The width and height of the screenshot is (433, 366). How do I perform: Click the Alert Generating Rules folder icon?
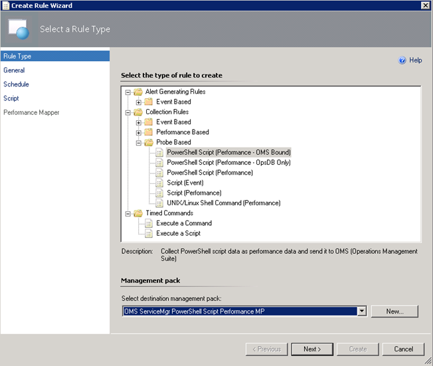coord(138,92)
